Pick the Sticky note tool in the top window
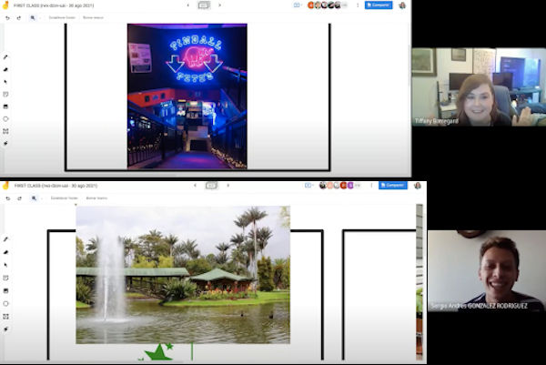 (5, 94)
